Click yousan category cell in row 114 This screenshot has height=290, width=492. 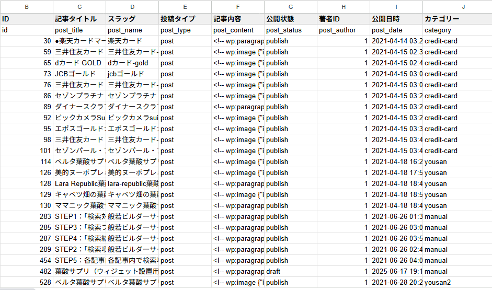click(x=457, y=162)
